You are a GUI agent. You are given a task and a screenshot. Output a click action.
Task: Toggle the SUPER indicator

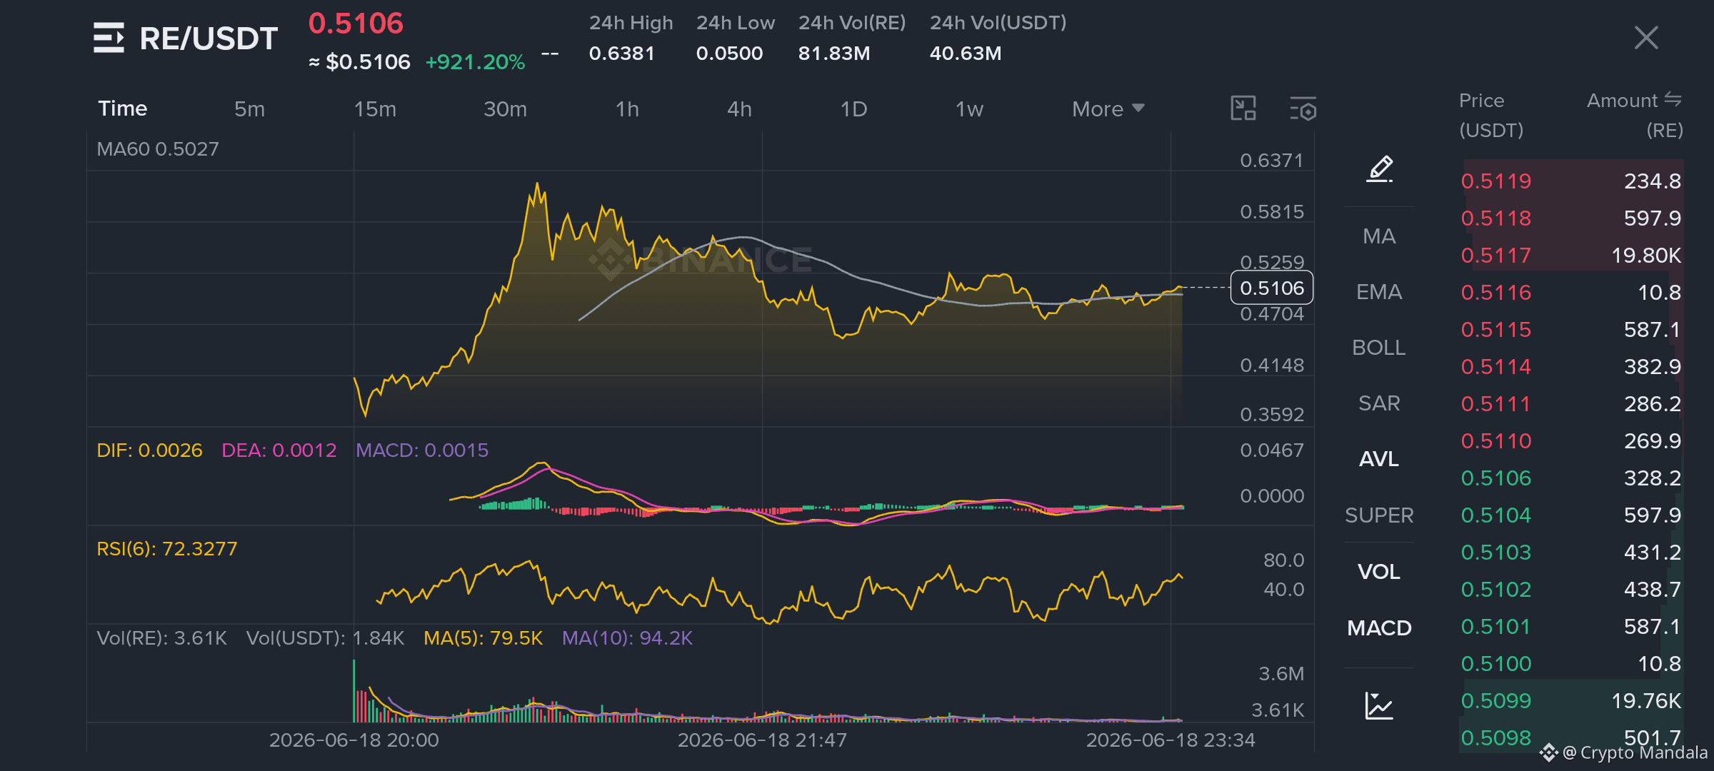[x=1379, y=515]
